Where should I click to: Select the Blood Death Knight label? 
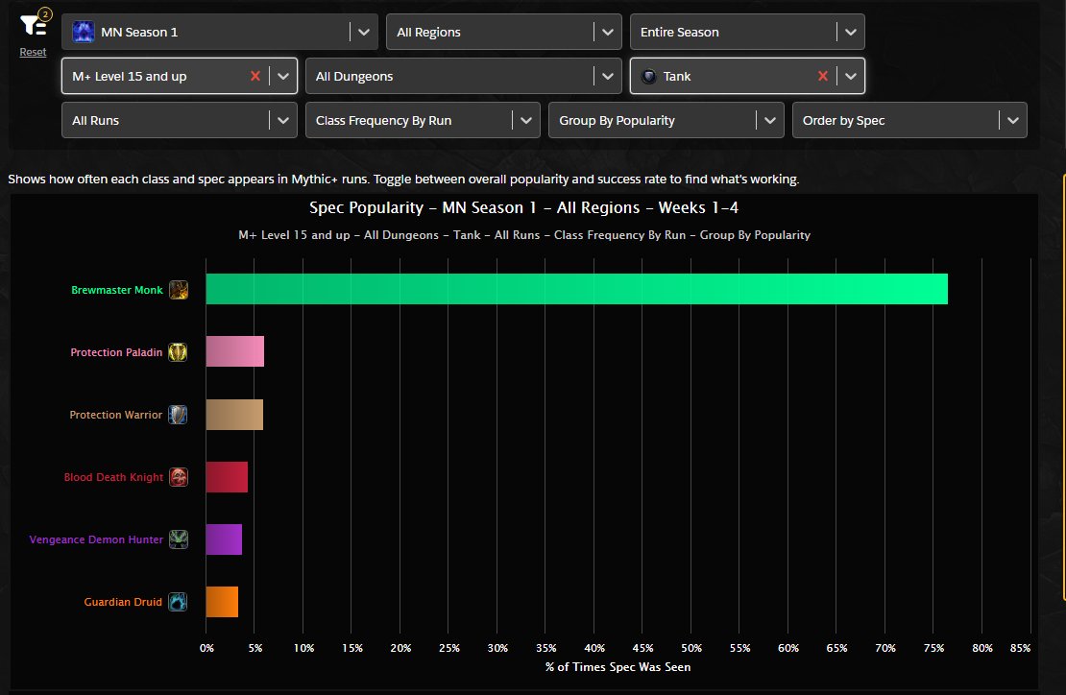113,477
